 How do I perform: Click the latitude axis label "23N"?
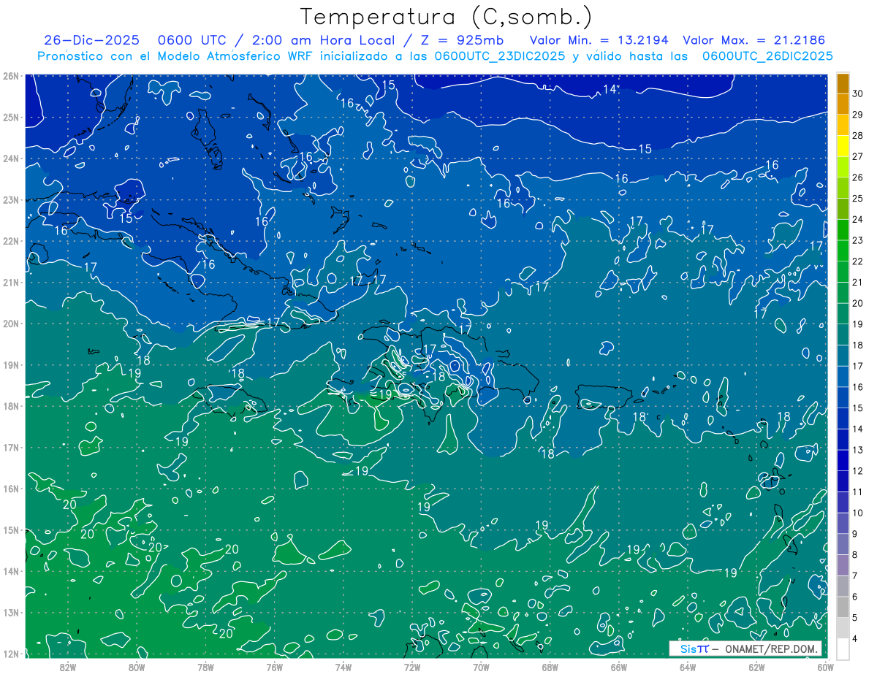pos(10,199)
